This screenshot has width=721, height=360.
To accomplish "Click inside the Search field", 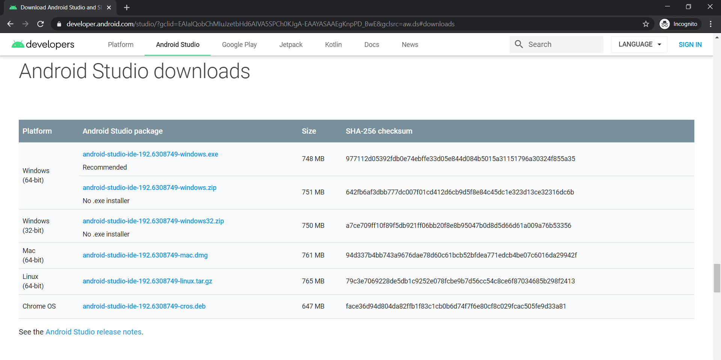I will (x=560, y=44).
